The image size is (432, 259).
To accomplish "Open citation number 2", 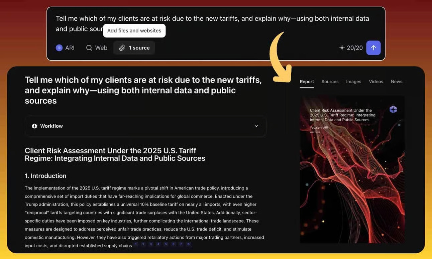I will tap(143, 244).
